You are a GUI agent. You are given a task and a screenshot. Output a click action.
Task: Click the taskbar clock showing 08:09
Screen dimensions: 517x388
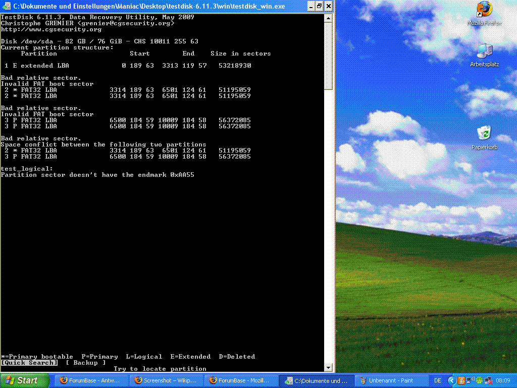(503, 380)
